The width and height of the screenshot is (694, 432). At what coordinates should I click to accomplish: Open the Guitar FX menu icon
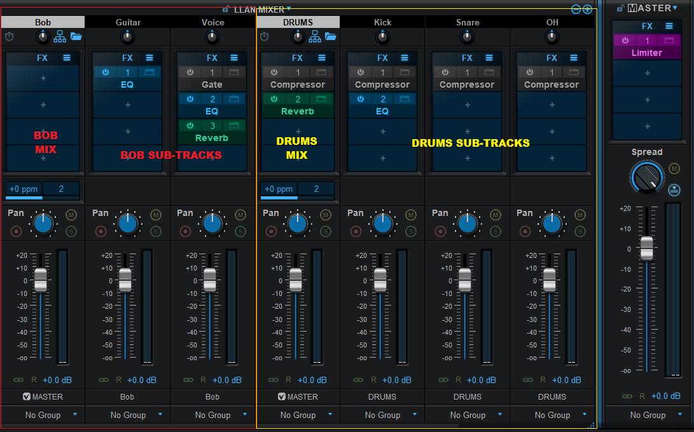click(x=149, y=58)
